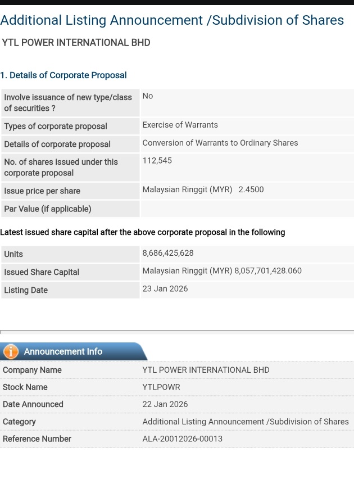Click the Exercise of Warrants value
The image size is (354, 479).
[x=180, y=125]
